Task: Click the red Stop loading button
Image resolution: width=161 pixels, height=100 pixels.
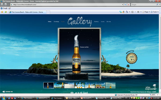Action: pos(129,5)
